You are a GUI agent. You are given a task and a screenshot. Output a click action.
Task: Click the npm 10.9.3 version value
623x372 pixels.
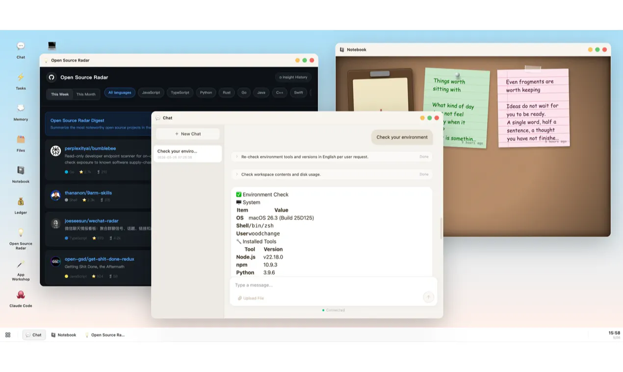tap(270, 265)
